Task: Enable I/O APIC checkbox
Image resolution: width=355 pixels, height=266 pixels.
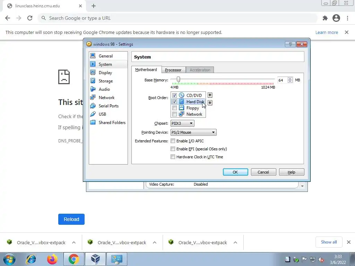Action: click(x=173, y=141)
